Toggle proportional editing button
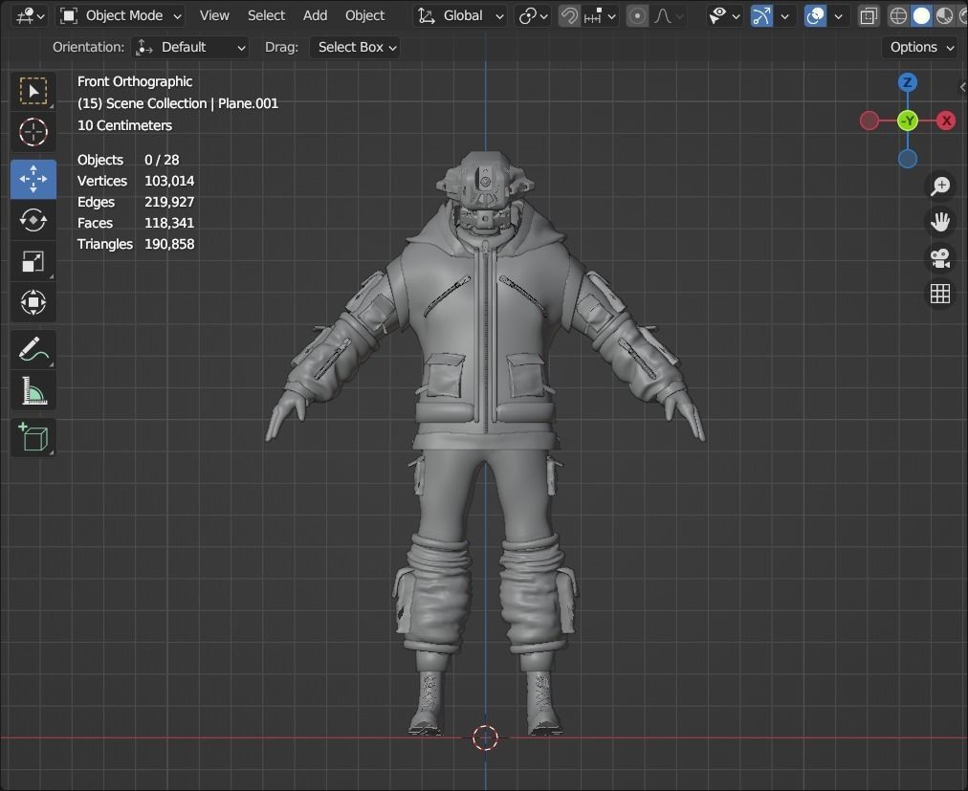Screen dimensions: 968x791 (x=637, y=16)
